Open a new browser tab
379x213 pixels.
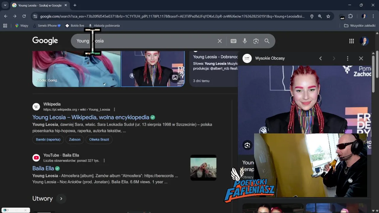(x=75, y=5)
